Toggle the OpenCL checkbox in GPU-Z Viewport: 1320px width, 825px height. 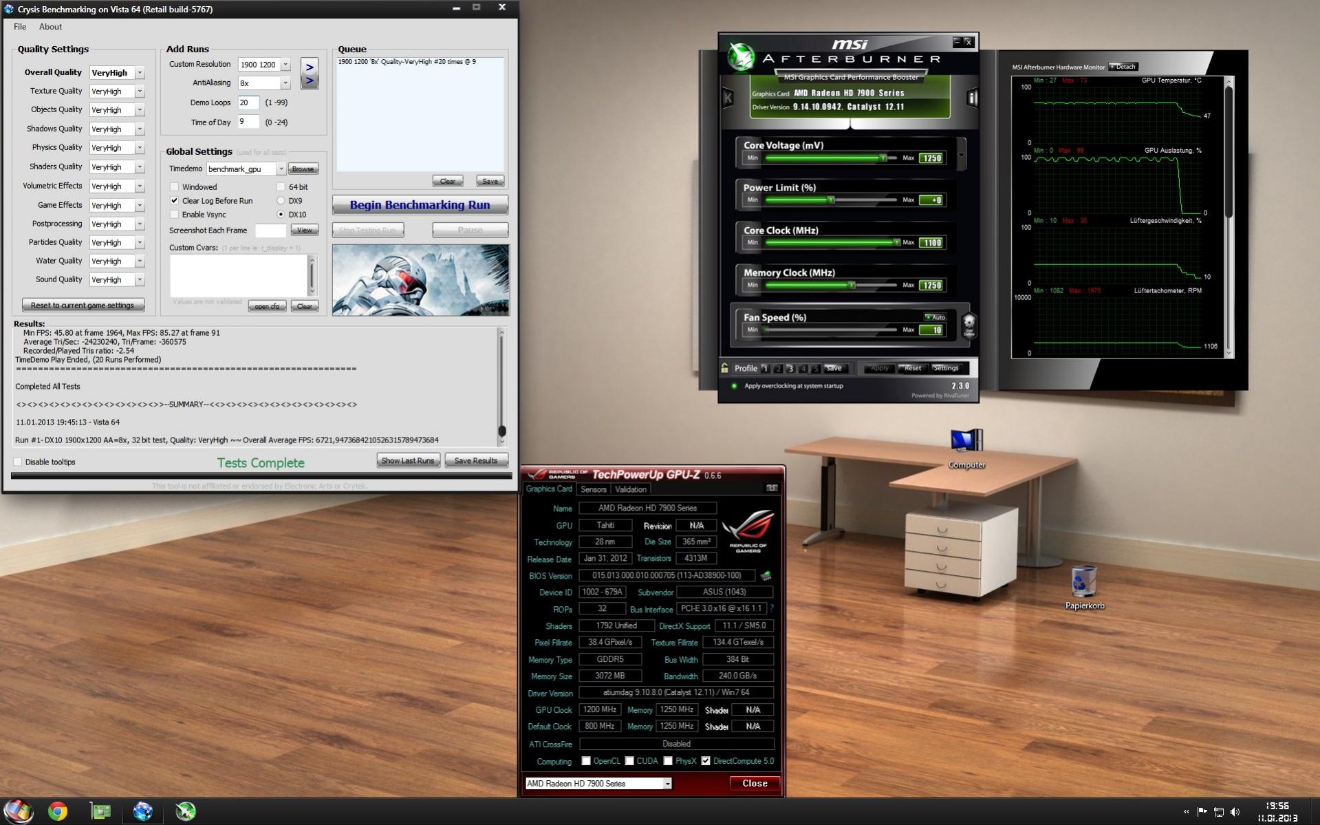(586, 761)
